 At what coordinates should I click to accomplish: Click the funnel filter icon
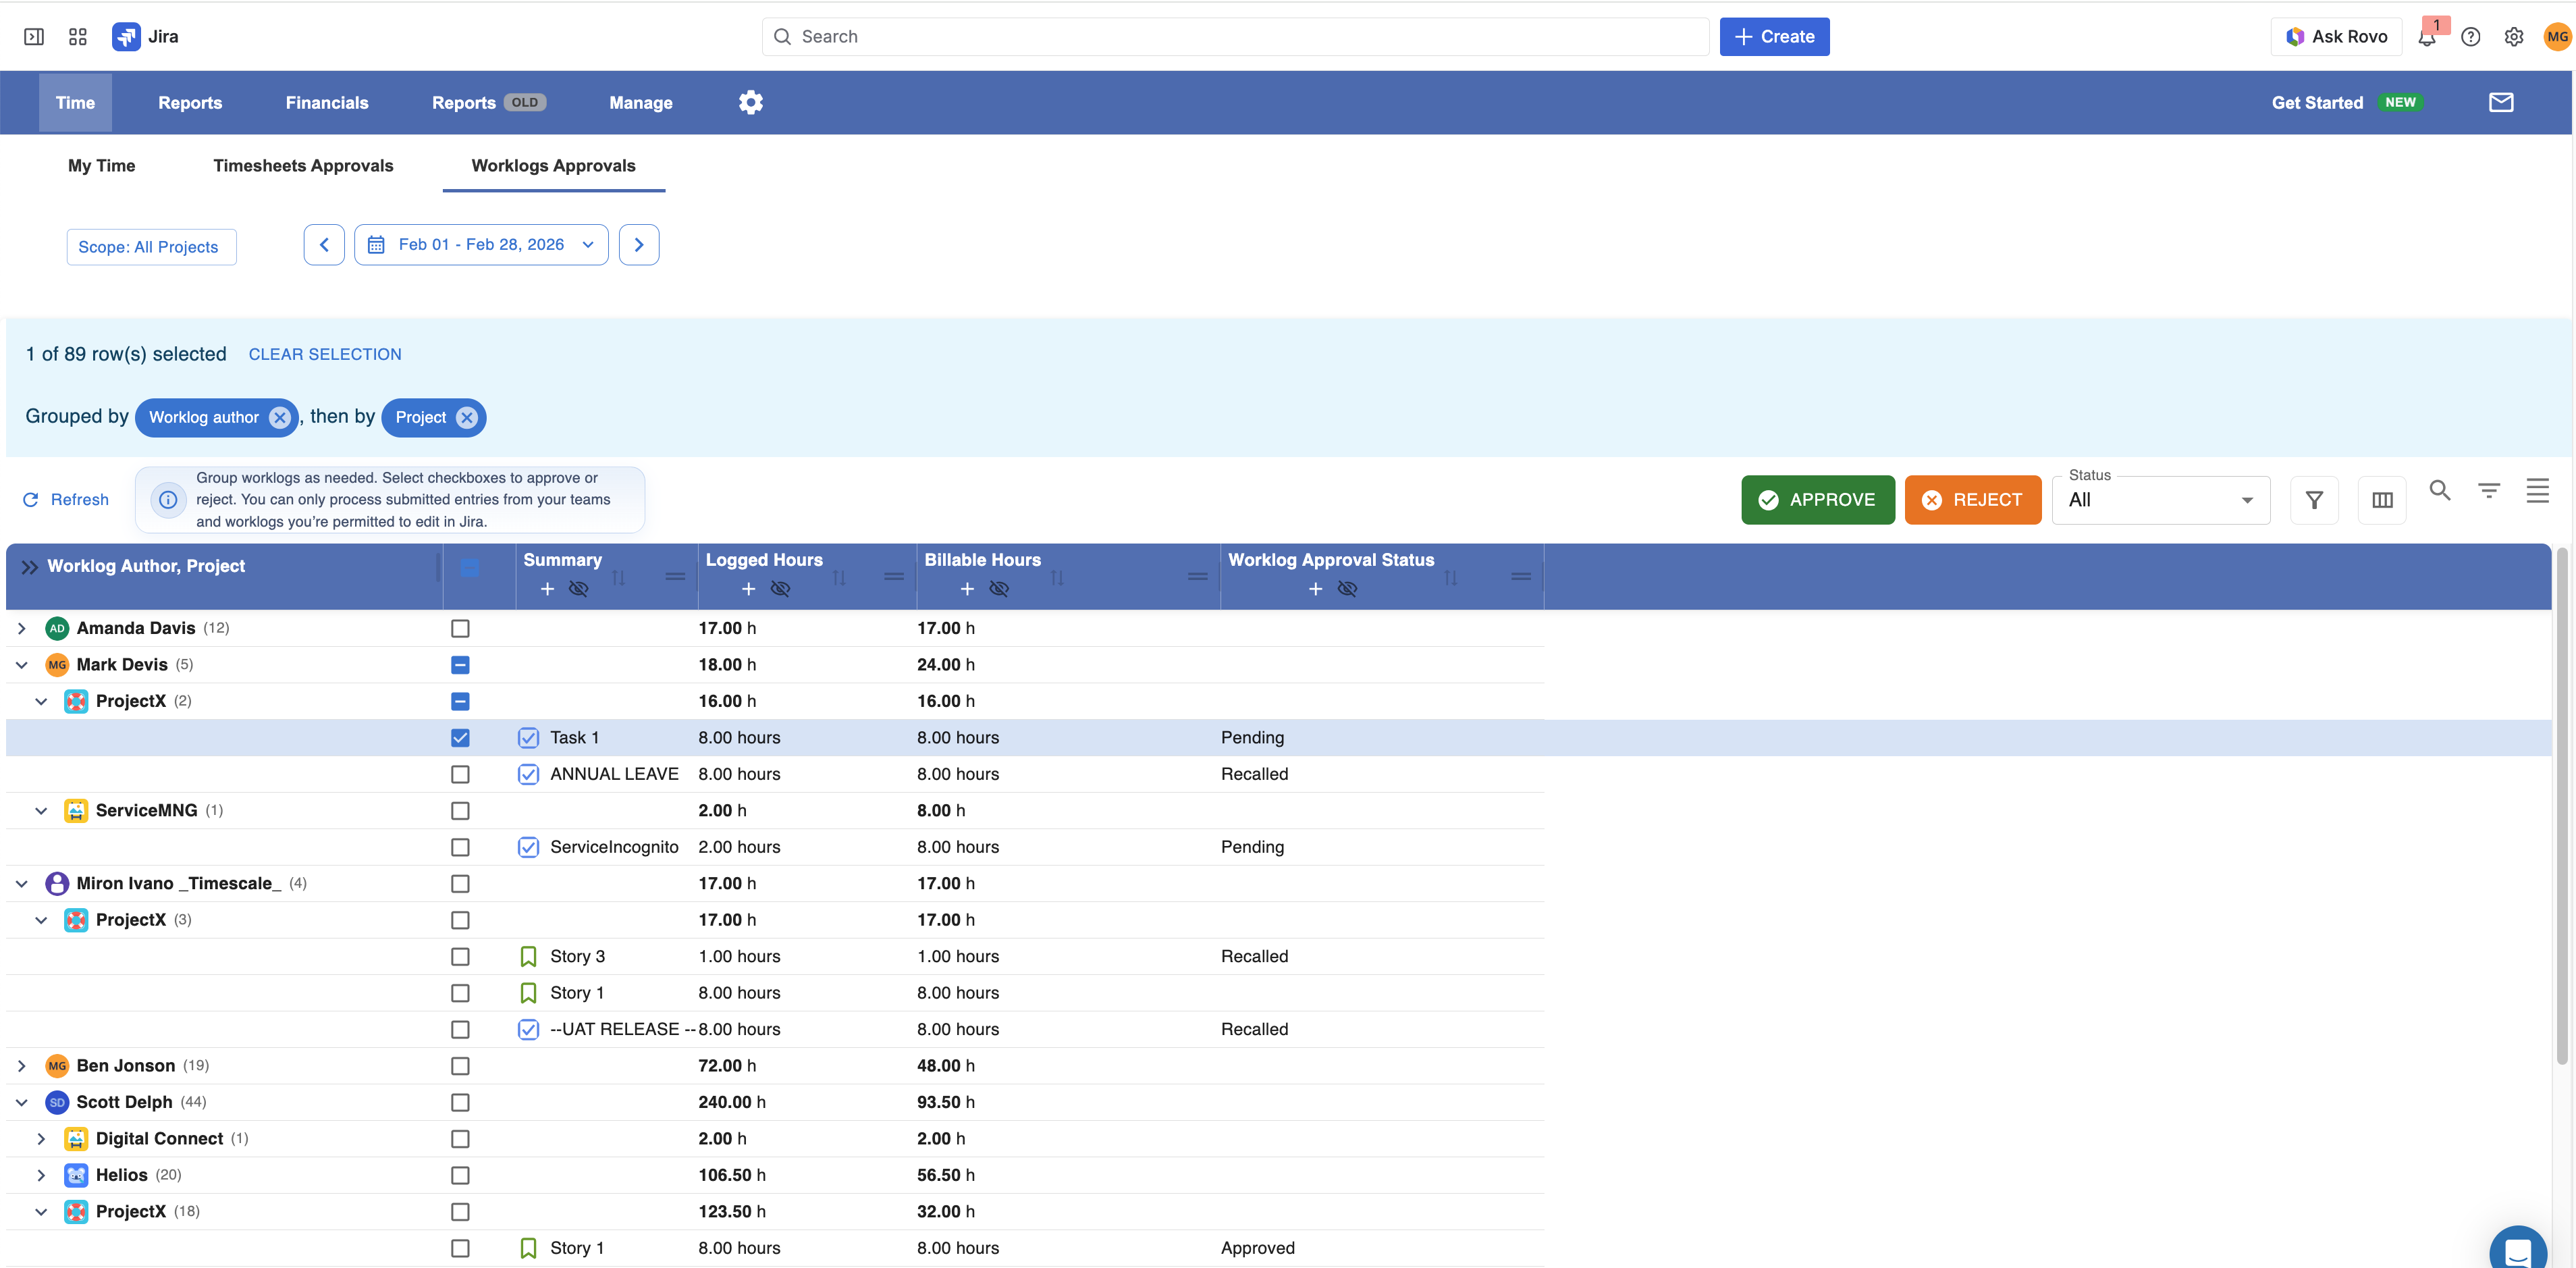tap(2314, 500)
